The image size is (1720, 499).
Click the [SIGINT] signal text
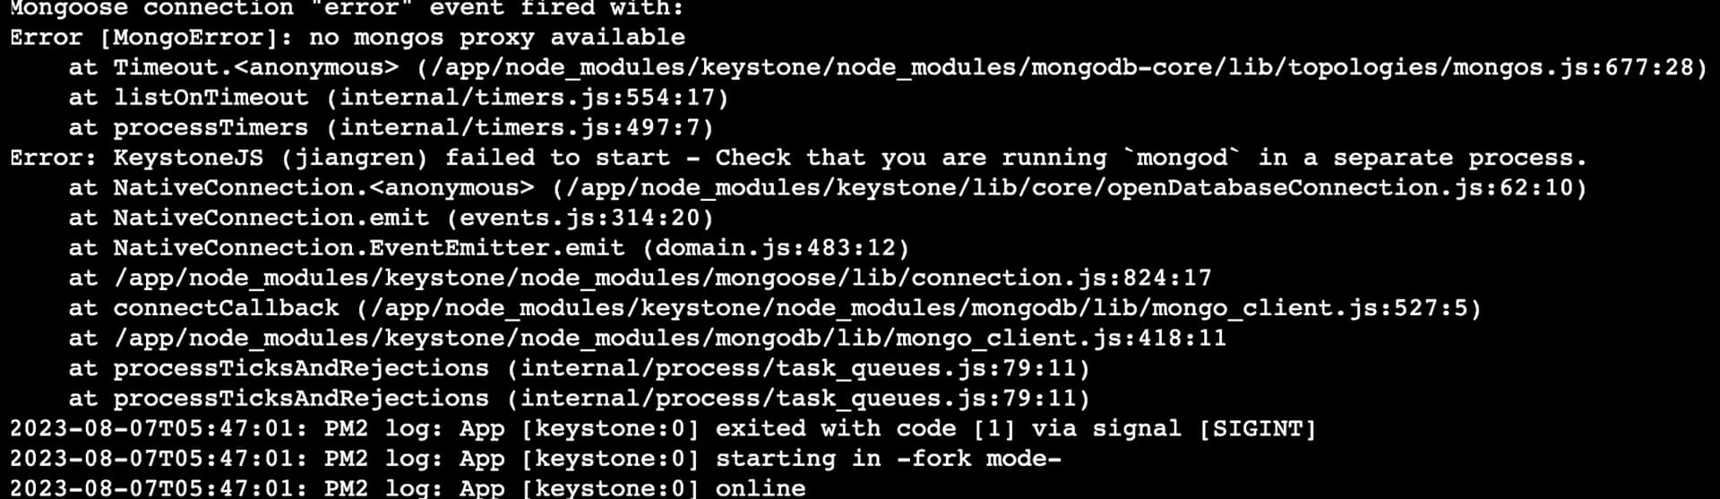(x=1257, y=429)
